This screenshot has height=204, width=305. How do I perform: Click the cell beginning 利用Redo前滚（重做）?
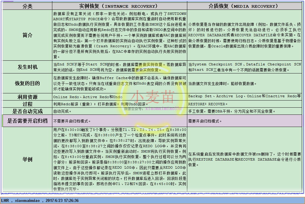point(120,104)
